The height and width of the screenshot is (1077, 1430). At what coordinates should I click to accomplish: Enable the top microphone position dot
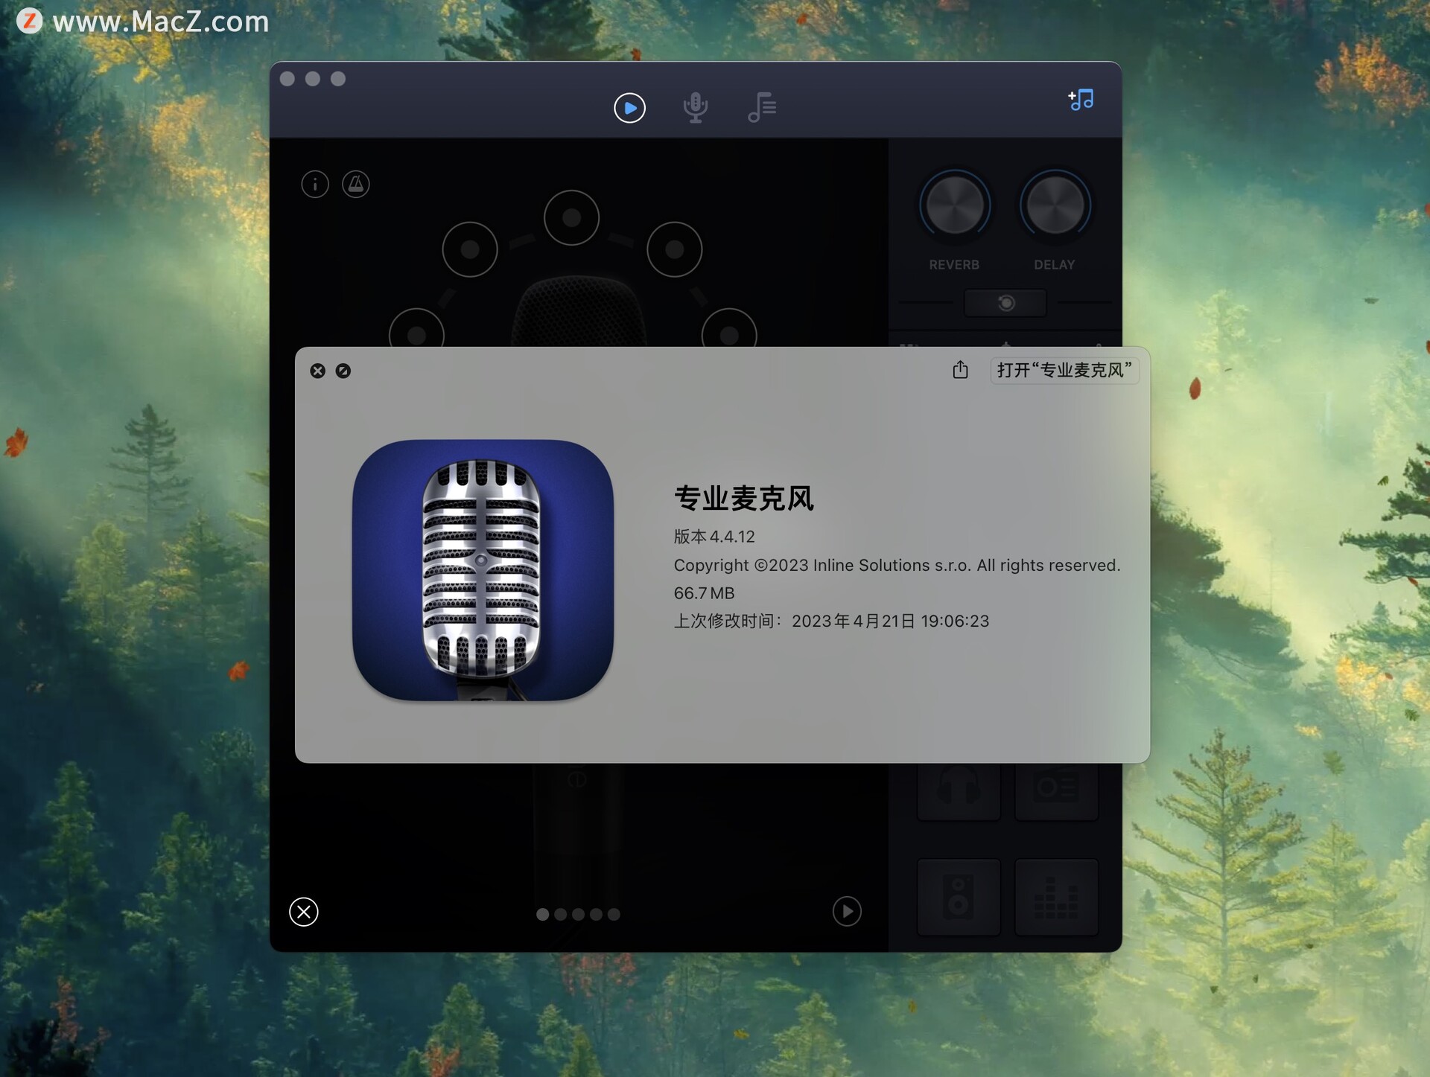(x=571, y=217)
